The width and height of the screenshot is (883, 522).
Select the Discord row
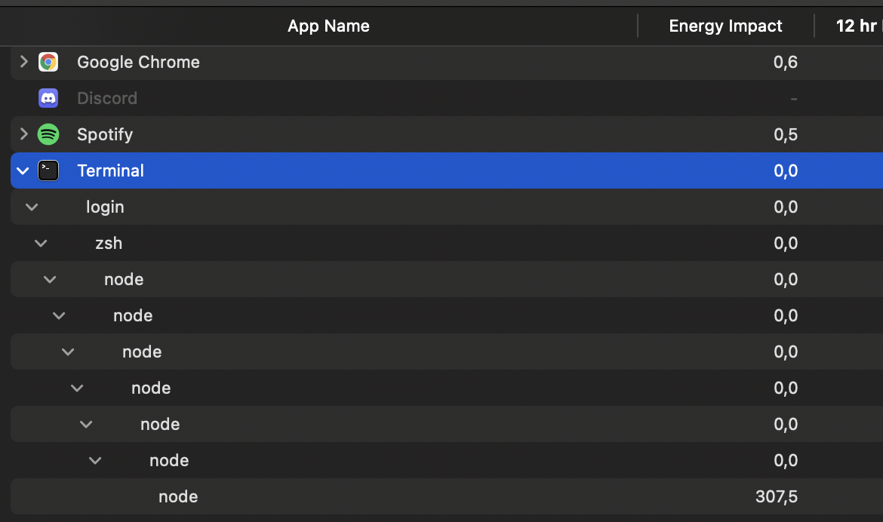tap(107, 98)
